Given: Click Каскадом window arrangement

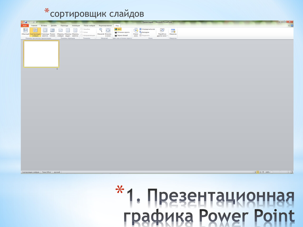Looking at the screenshot, I should point(144,32).
